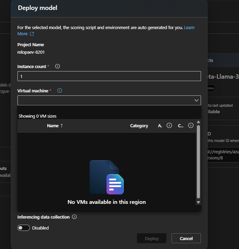This screenshot has height=249, width=239.
Task: Click the empty-state document illustration
Action: 106,177
